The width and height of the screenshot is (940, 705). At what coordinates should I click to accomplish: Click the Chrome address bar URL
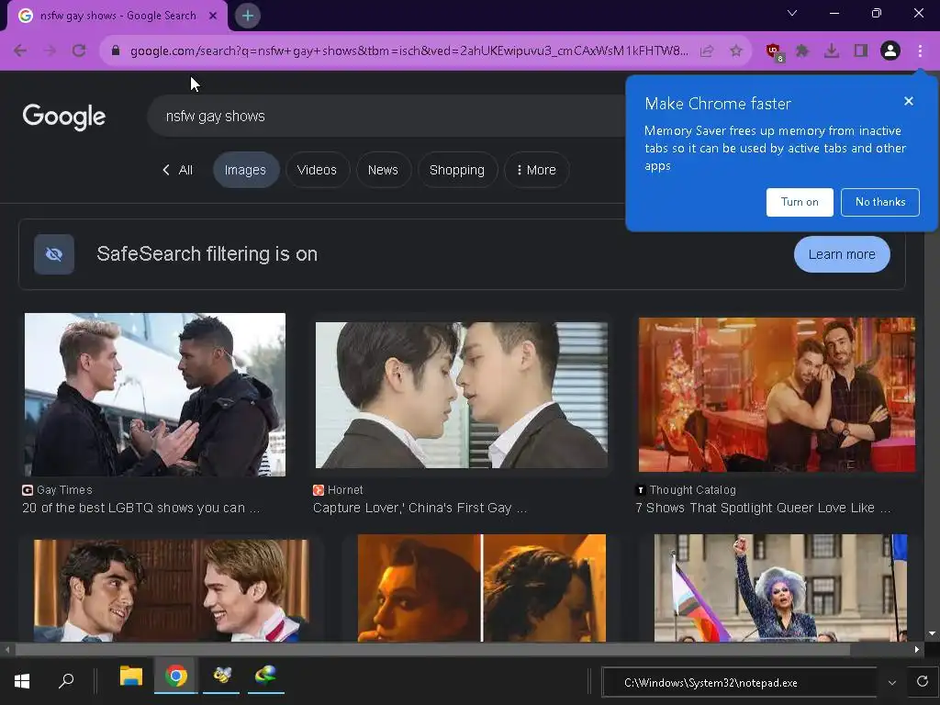tap(408, 51)
